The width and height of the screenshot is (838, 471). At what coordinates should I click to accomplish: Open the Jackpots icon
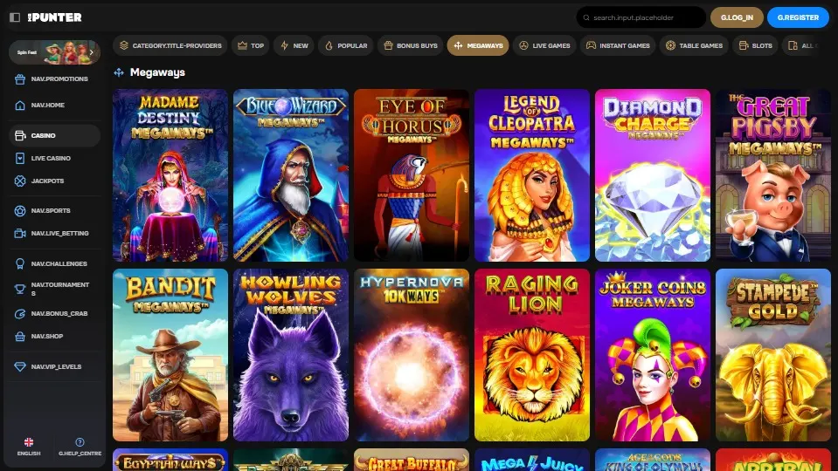(x=20, y=181)
